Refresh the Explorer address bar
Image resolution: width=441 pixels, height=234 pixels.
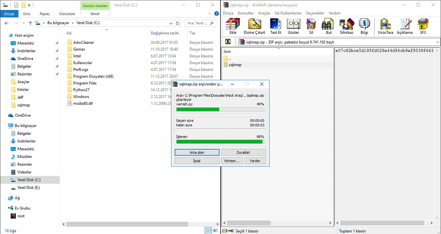tap(178, 23)
